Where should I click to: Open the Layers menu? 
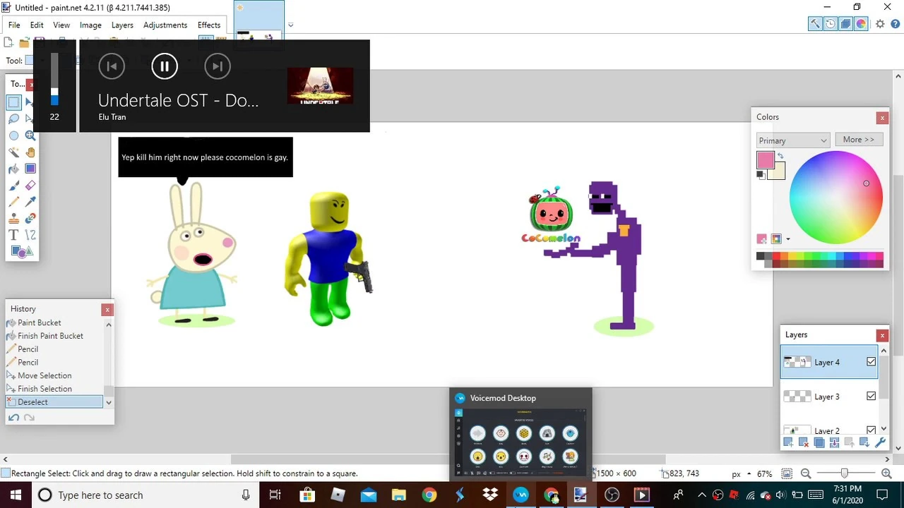click(x=122, y=25)
